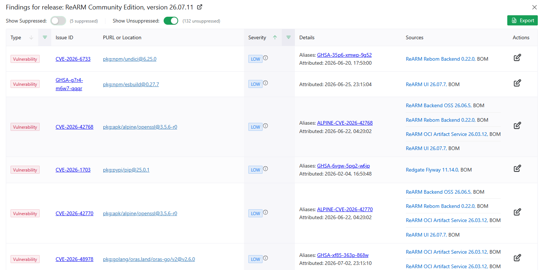Open CVE-2026-48978 issue link
This screenshot has width=544, height=270.
click(x=75, y=259)
